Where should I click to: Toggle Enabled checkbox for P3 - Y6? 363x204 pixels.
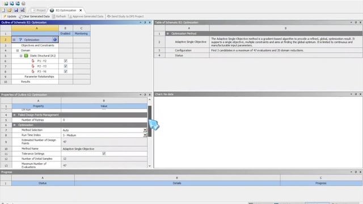click(x=66, y=71)
